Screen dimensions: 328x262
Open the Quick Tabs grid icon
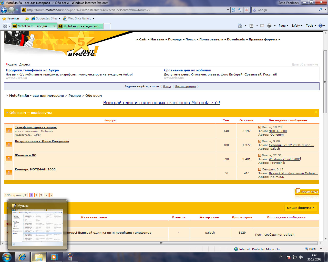(x=5, y=26)
